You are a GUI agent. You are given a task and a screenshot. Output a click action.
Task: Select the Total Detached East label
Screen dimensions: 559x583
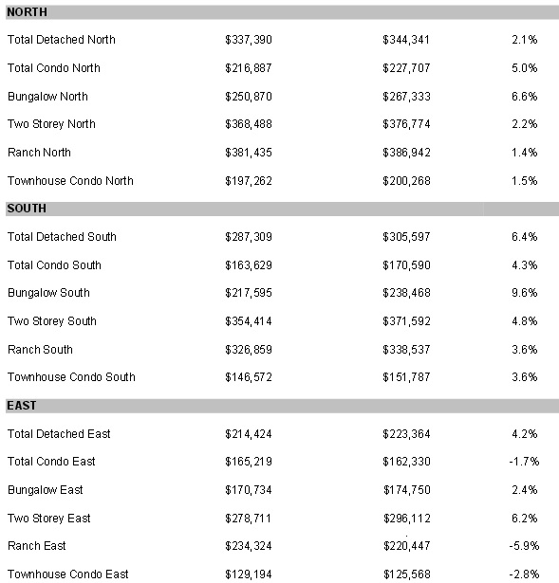coord(59,434)
